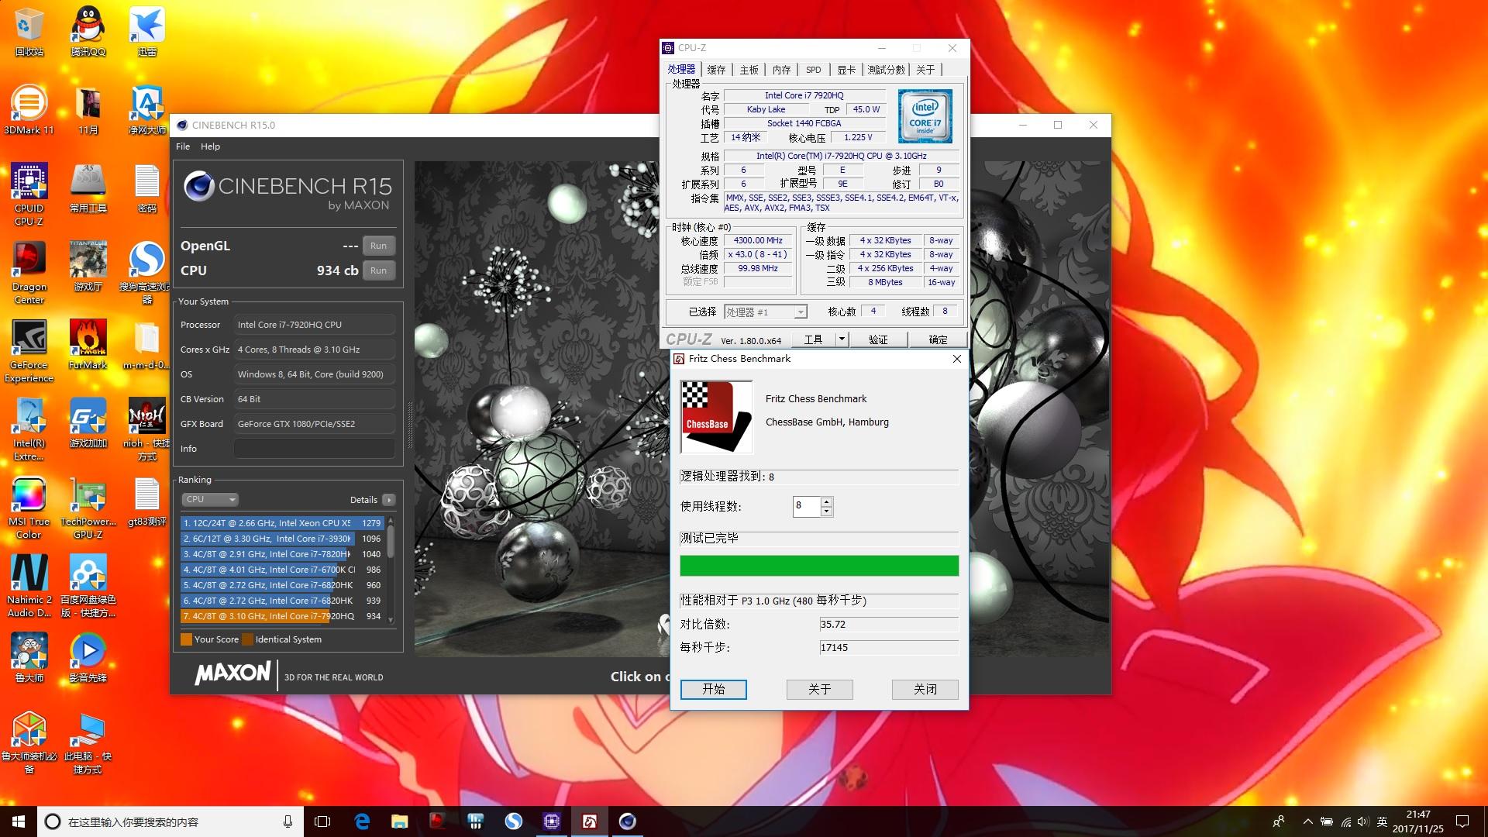Screen dimensions: 1488x837
Task: Click the ChessBase logo in Fritz Chess
Action: pos(716,417)
